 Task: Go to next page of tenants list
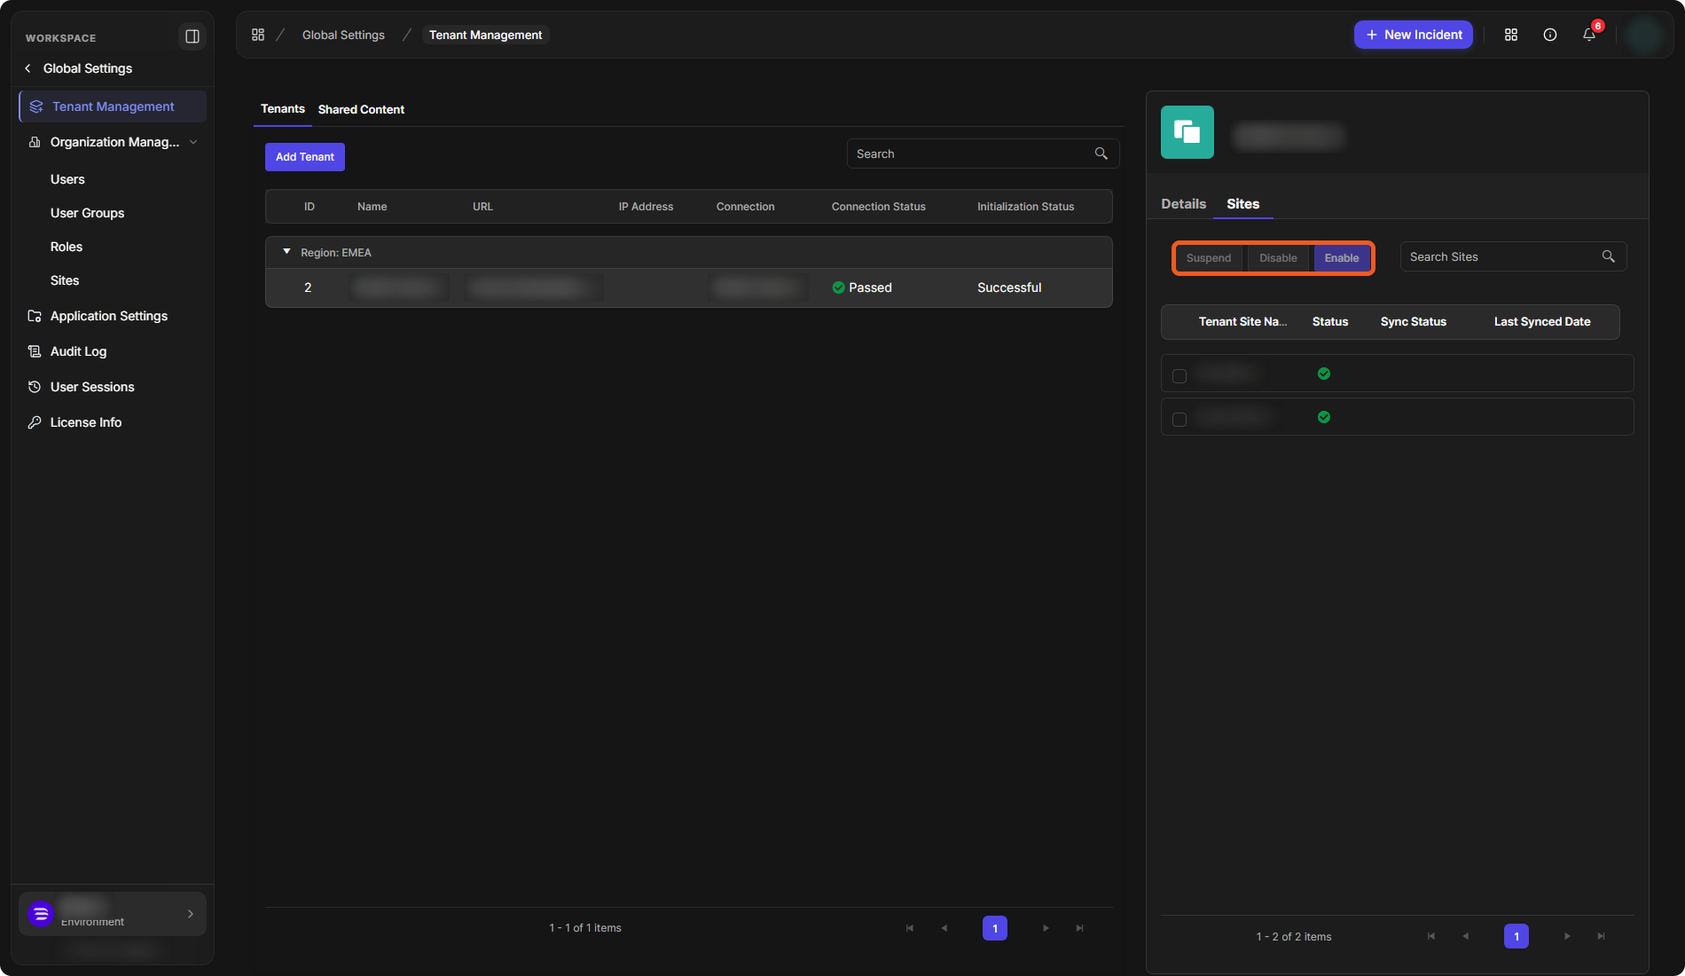1046,928
